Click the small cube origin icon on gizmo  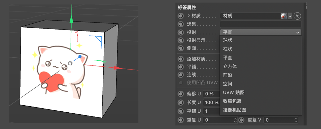point(70,63)
